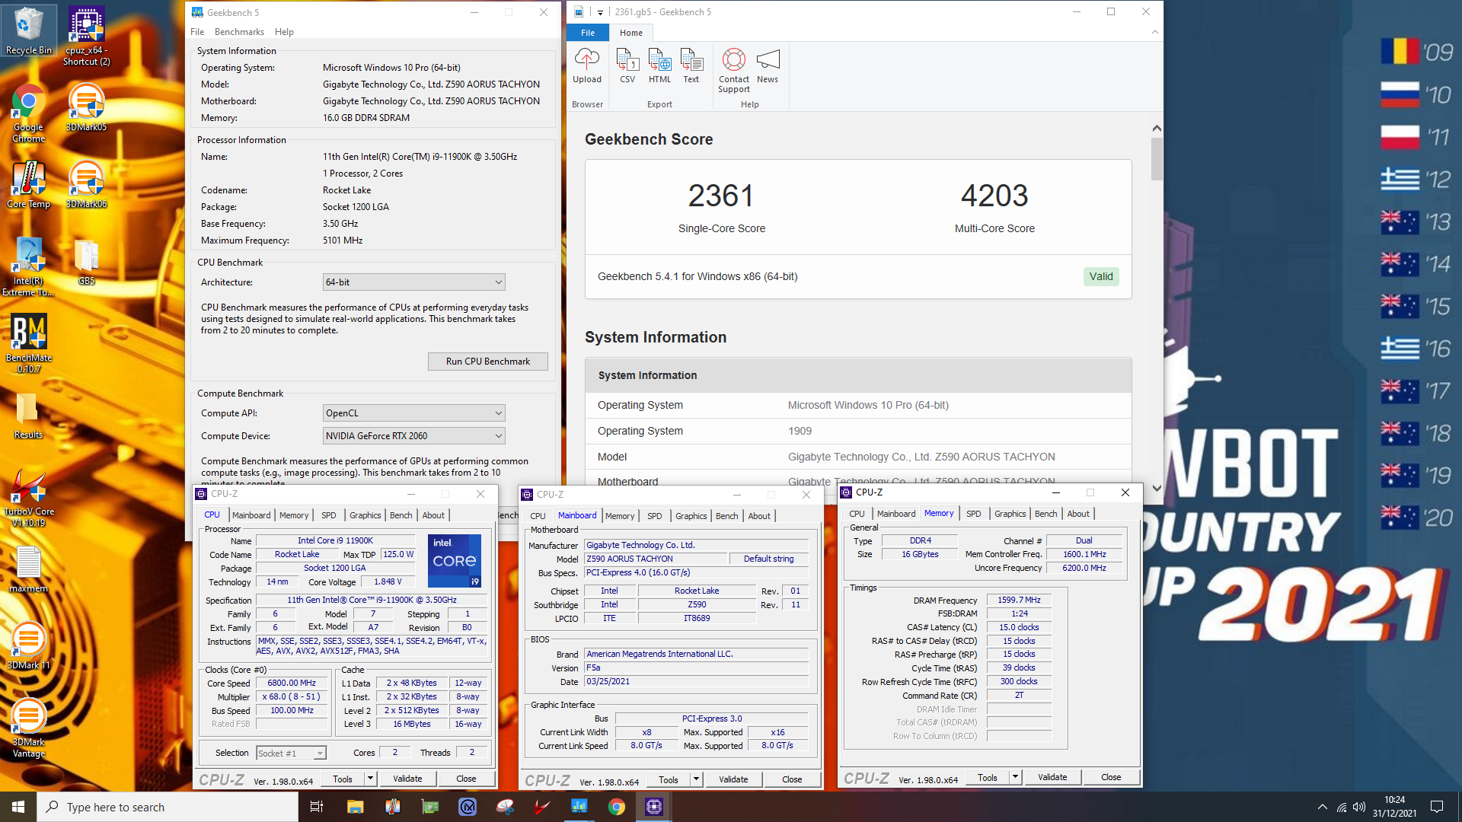The image size is (1462, 822).
Task: Click Validate in CPU-Z CPU window
Action: click(407, 779)
